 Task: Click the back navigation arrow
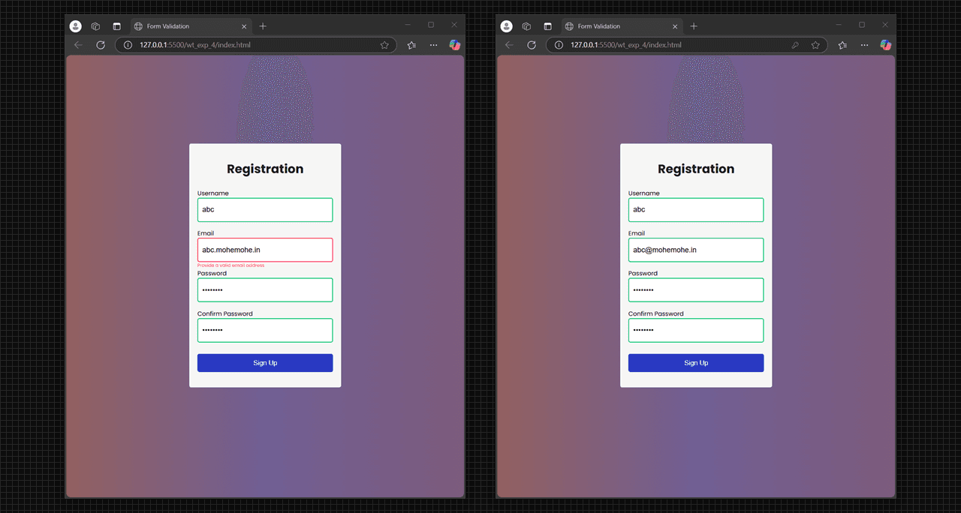(78, 45)
